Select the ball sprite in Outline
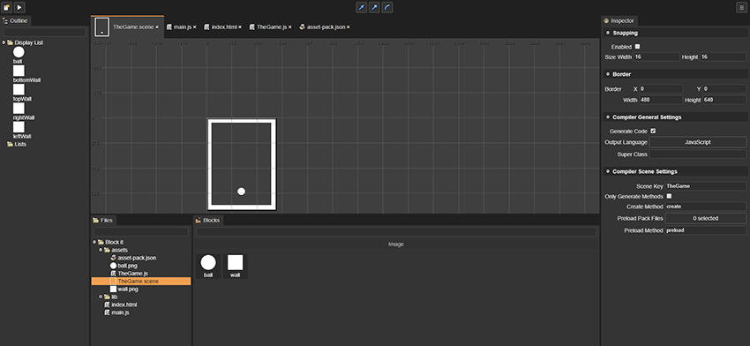This screenshot has width=750, height=346. (19, 55)
